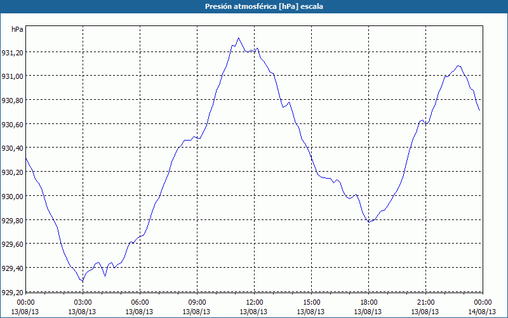Viewport: 508px width, 318px height.
Task: Click the 13/08/13 date beneath 09:00
Action: (196, 312)
